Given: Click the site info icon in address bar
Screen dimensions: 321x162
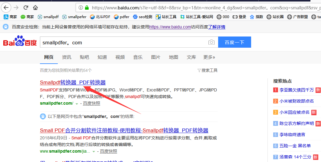Looking at the screenshot, I should point(81,8).
